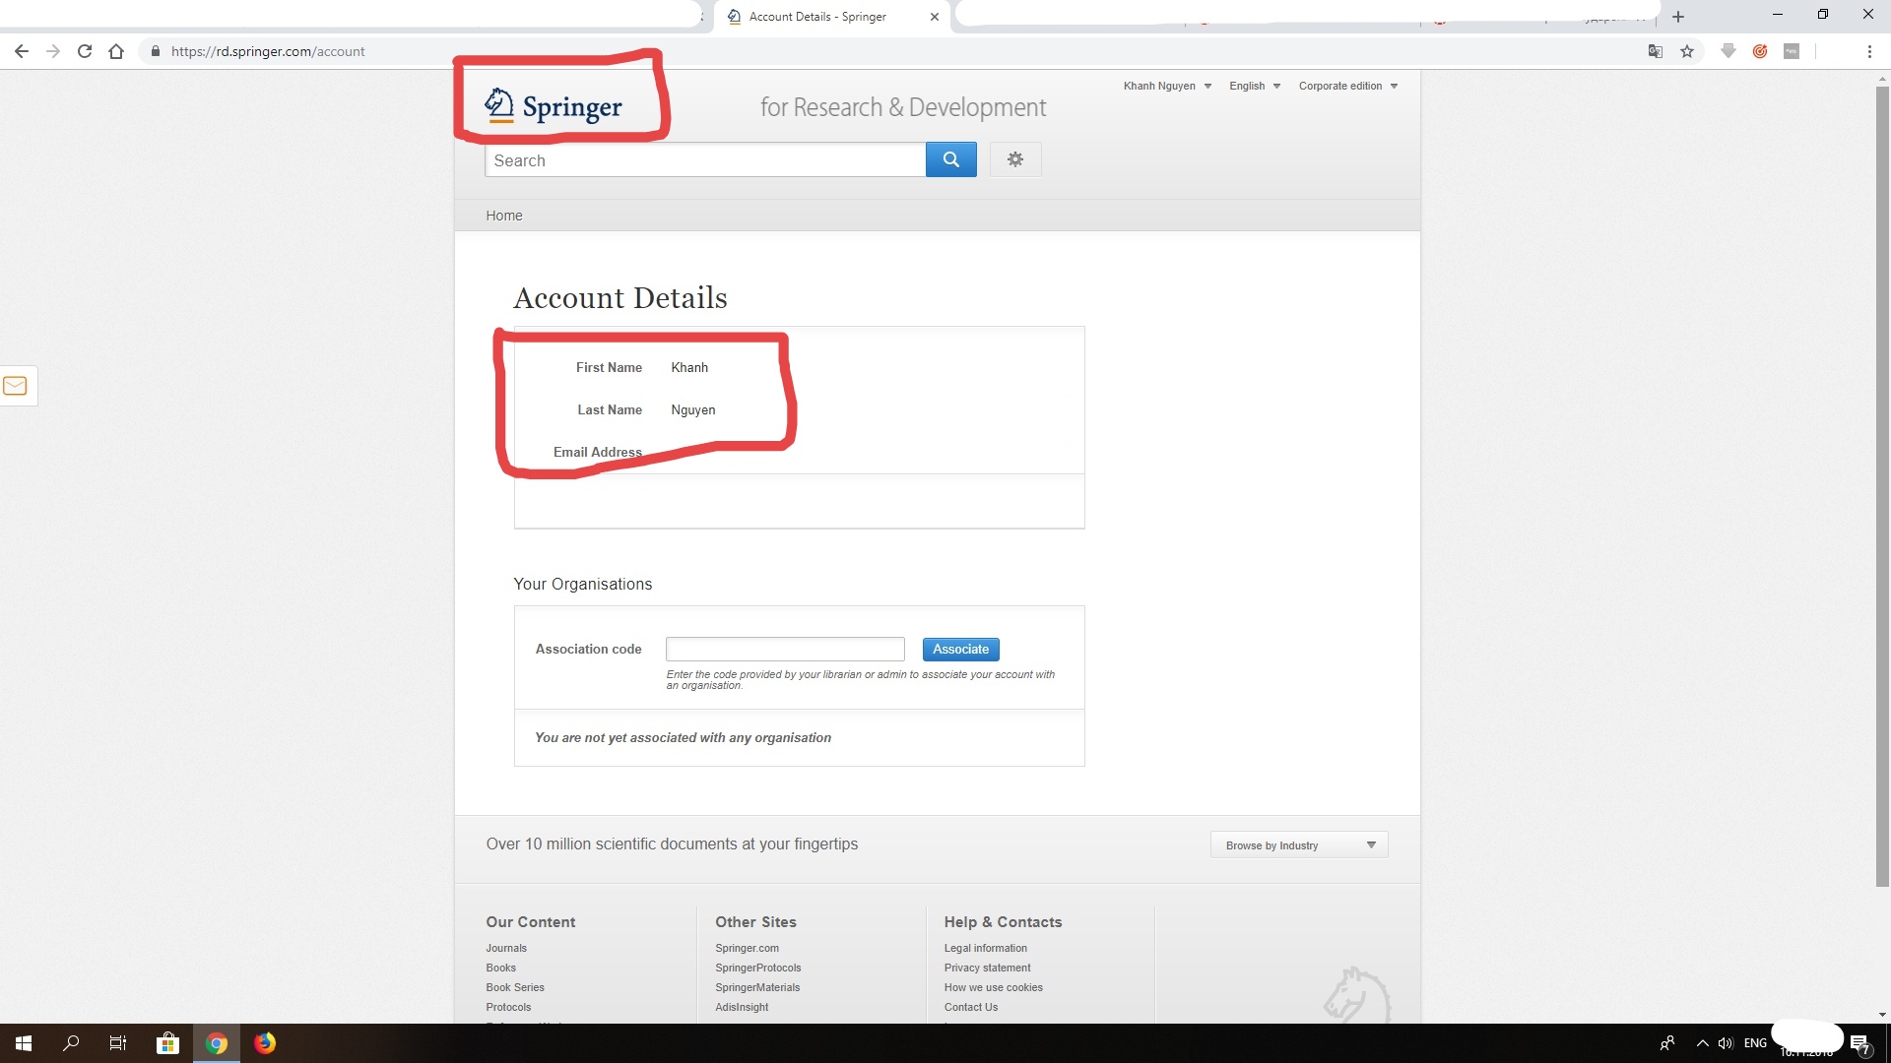Expand the Khanh Nguyen account dropdown

pos(1167,86)
